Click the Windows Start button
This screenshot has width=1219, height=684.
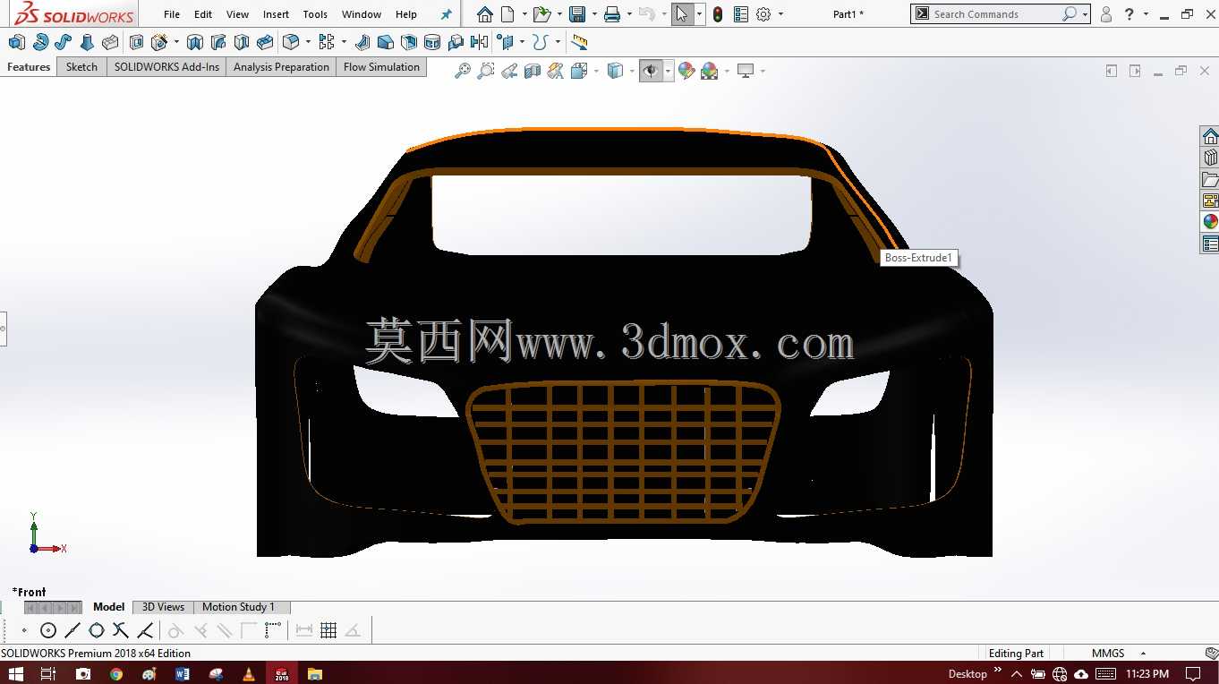pyautogui.click(x=16, y=673)
